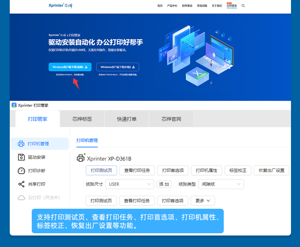
Task: Select 云打印 cloud icon in sidebar
Action: pos(21,198)
